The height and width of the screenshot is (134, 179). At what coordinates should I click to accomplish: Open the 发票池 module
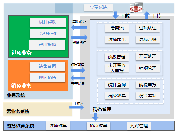pyautogui.click(x=117, y=28)
